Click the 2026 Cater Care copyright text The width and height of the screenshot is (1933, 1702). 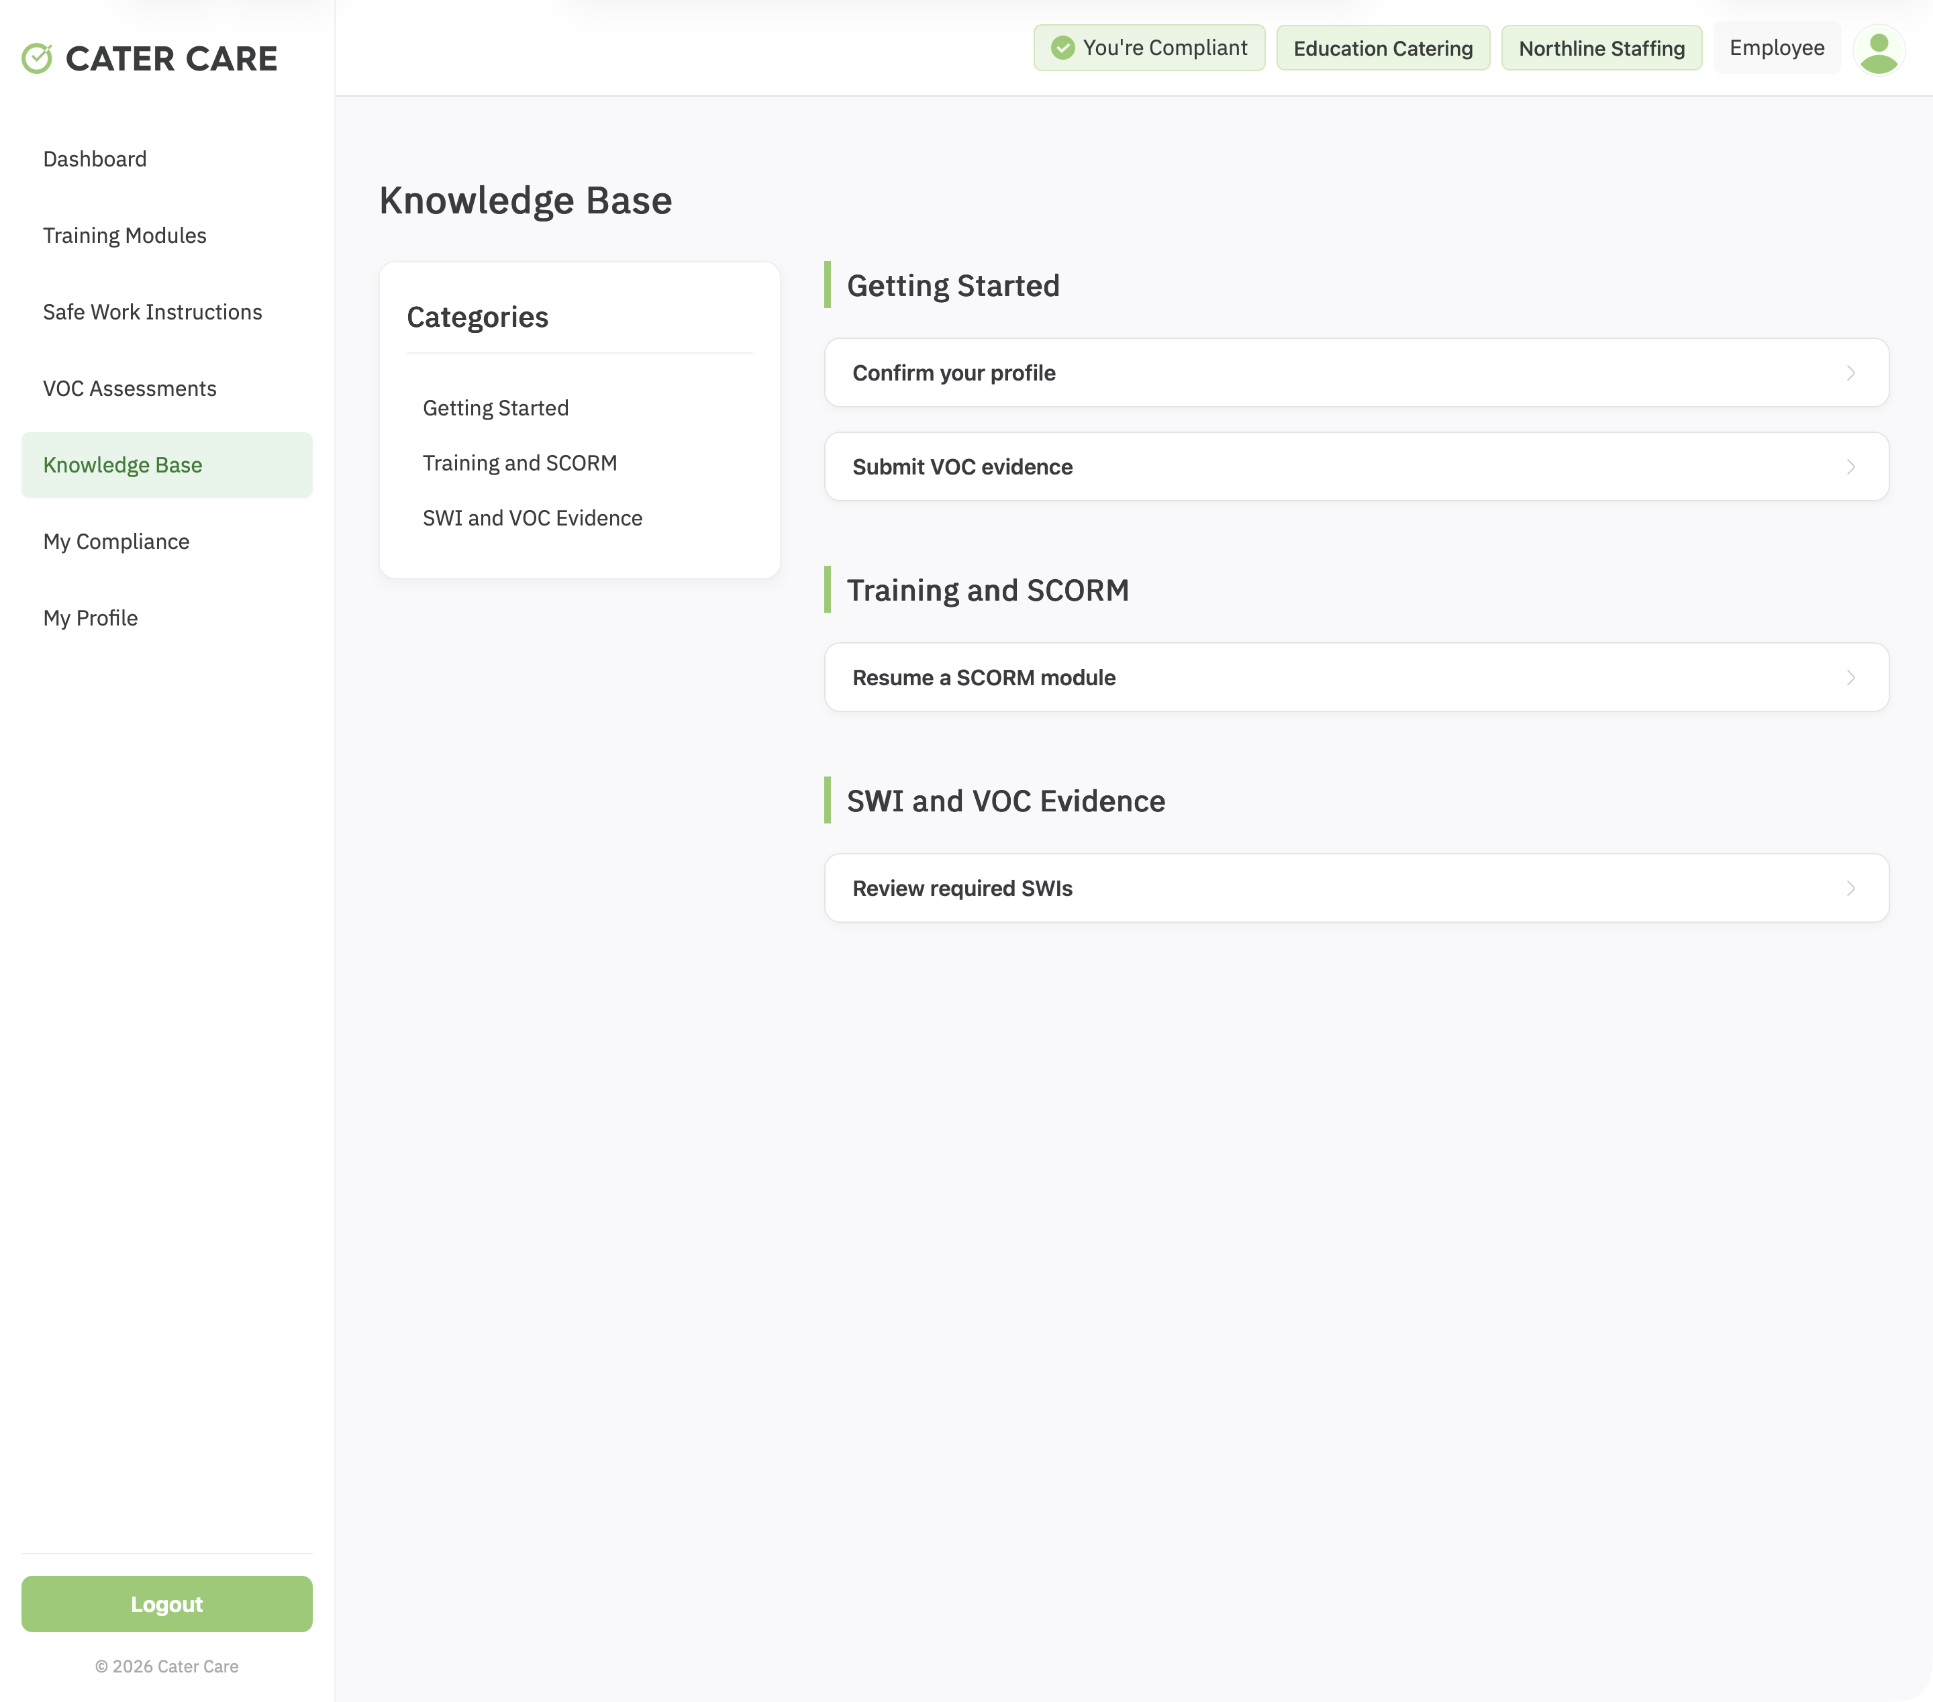166,1667
